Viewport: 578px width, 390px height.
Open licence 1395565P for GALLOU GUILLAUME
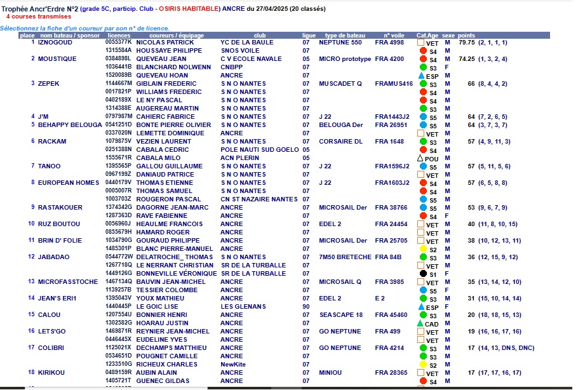(x=118, y=166)
